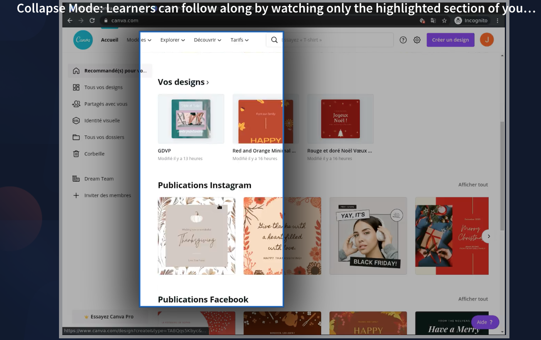
Task: Go to the Accueil tab
Action: click(x=110, y=40)
